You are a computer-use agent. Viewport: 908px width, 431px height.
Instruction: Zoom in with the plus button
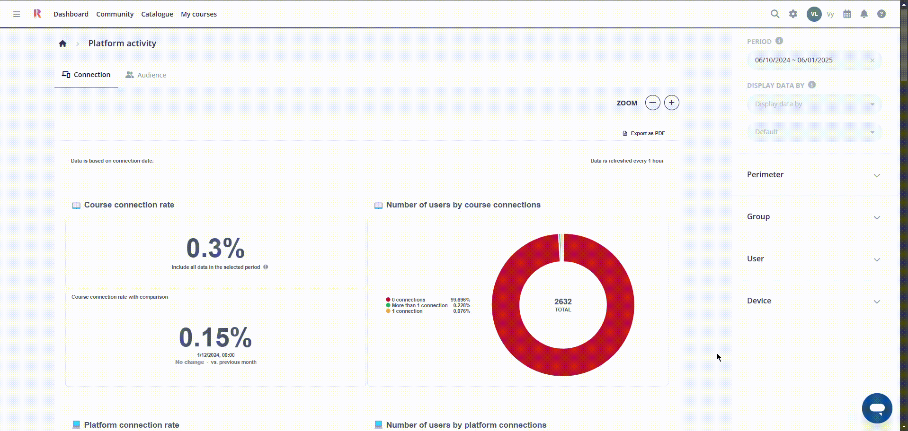point(671,103)
